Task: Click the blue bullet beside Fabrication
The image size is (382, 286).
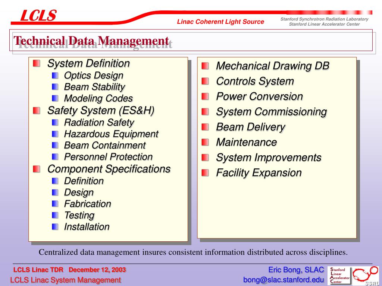Action: (55, 204)
